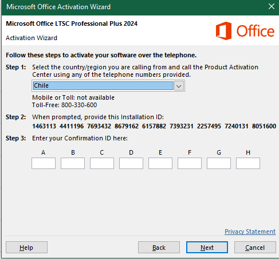The image size is (279, 259).
Task: Cancel the Activation Wizard
Action: click(x=255, y=248)
